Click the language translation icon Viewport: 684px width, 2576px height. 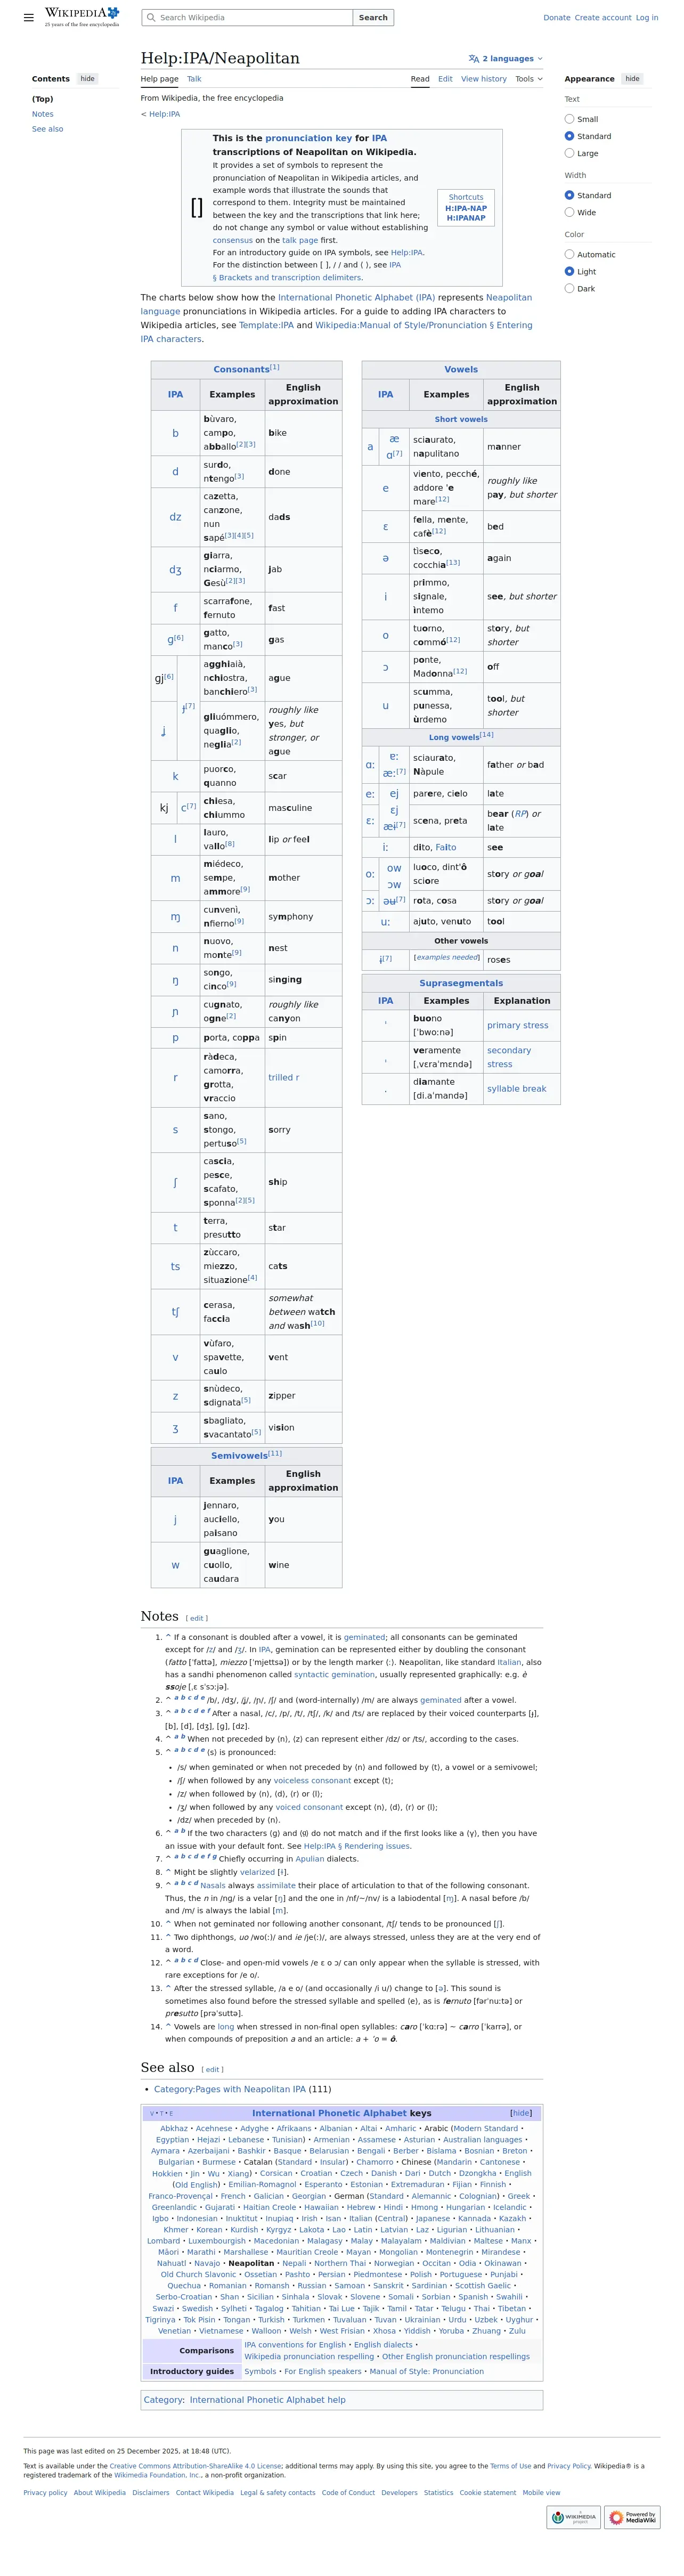pyautogui.click(x=474, y=59)
